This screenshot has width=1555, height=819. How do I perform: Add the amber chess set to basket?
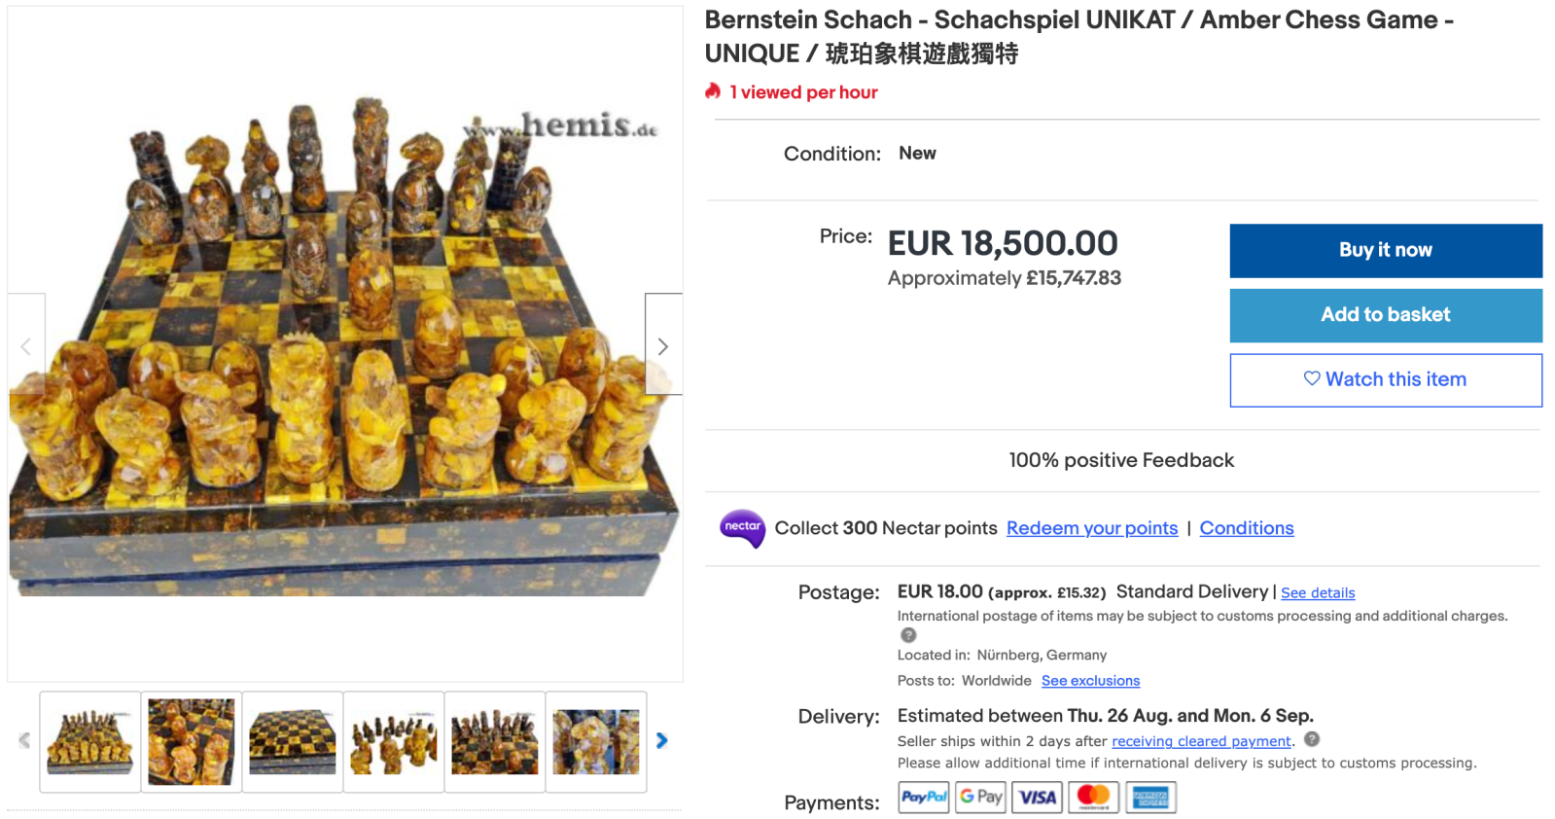(x=1386, y=315)
